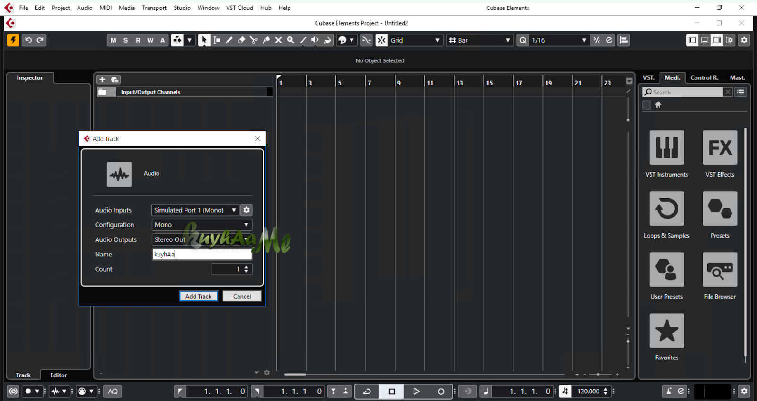The image size is (757, 401).
Task: Click the Media rack home icon
Action: [658, 105]
